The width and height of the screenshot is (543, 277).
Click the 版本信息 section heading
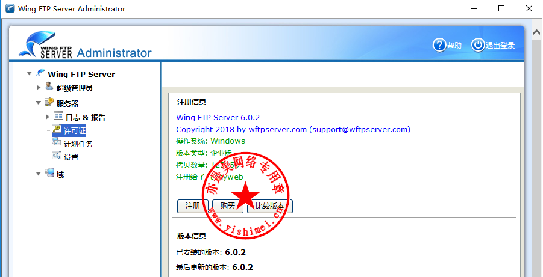coord(192,236)
